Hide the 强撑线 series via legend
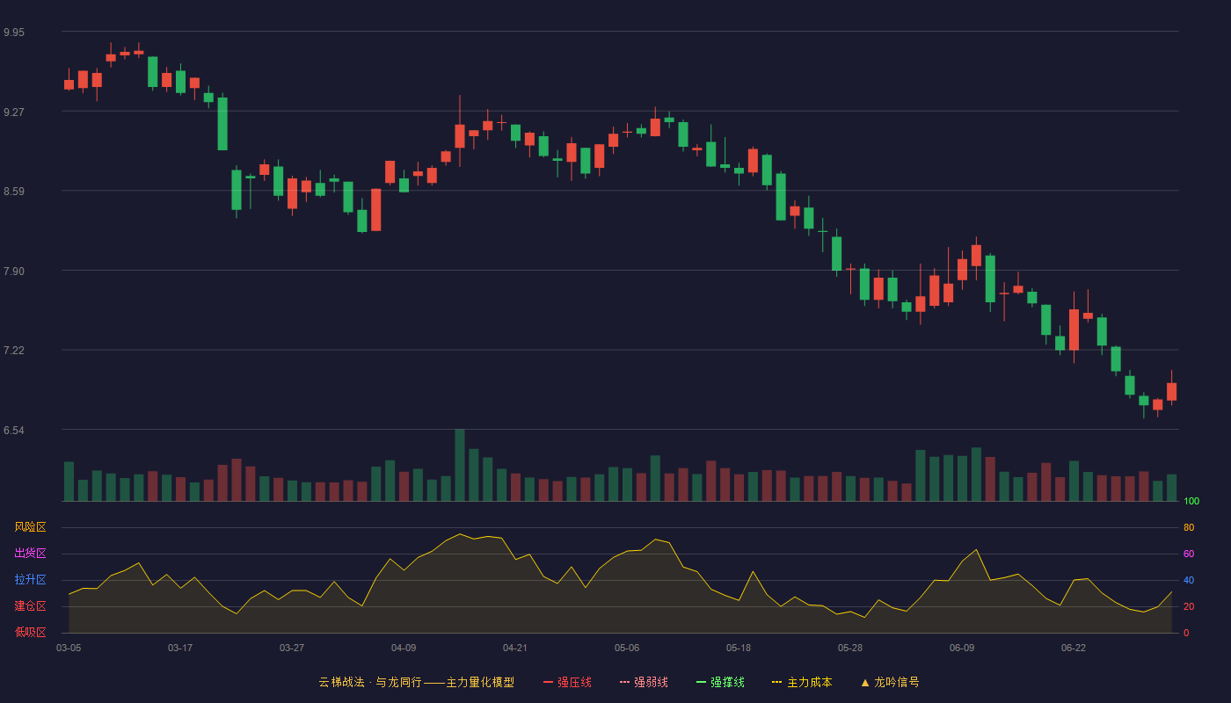This screenshot has width=1231, height=703. click(720, 682)
